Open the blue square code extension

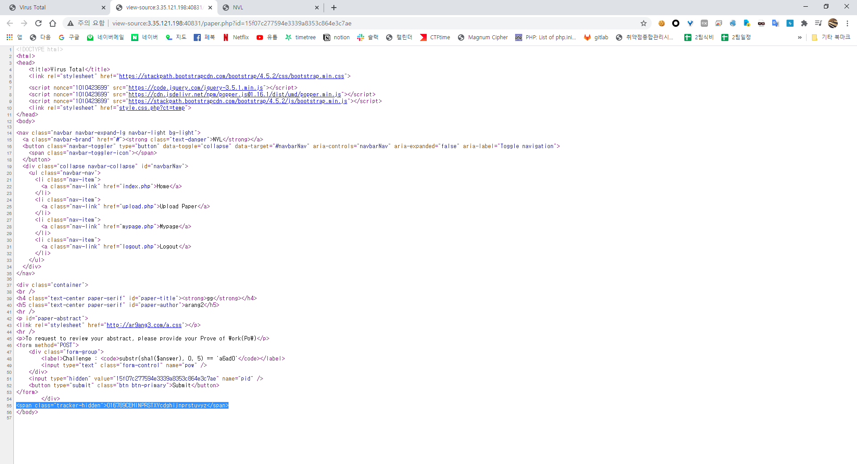pos(790,23)
